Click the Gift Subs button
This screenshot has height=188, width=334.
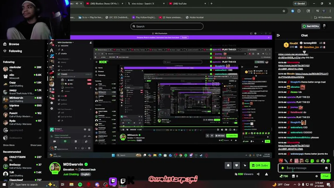(x=260, y=165)
